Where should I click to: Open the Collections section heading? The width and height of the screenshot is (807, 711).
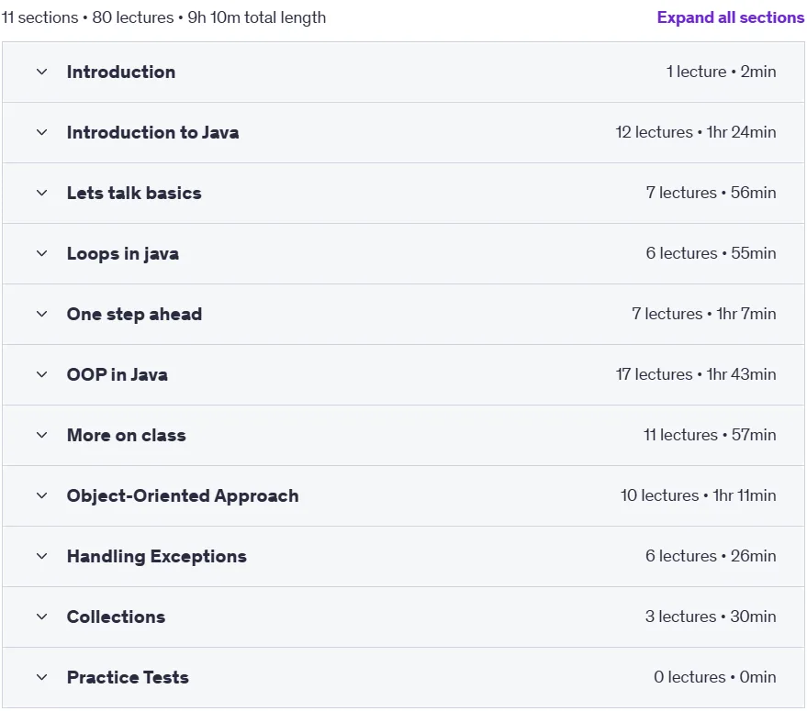coord(116,617)
